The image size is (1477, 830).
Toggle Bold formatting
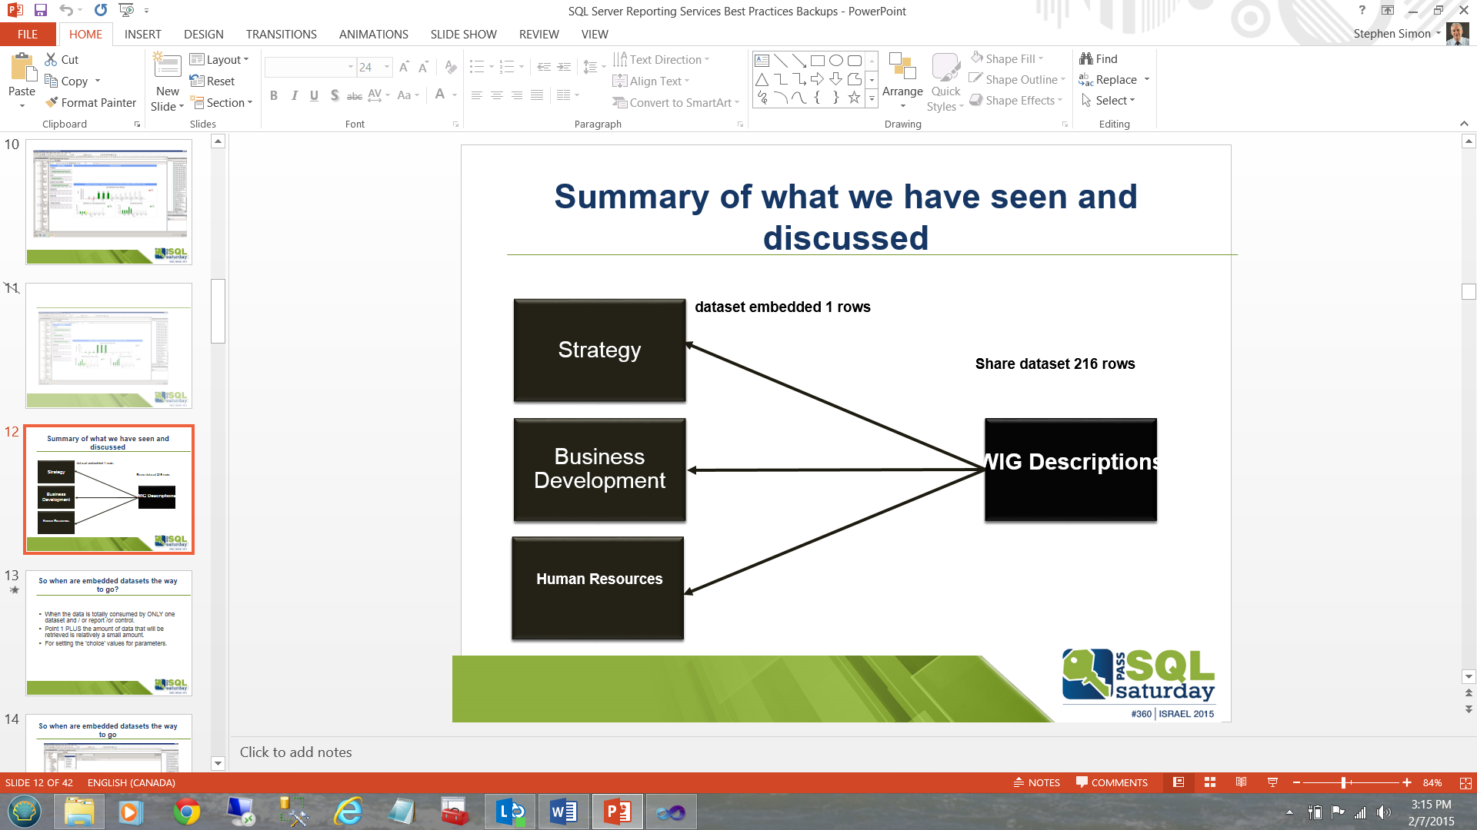pos(274,95)
